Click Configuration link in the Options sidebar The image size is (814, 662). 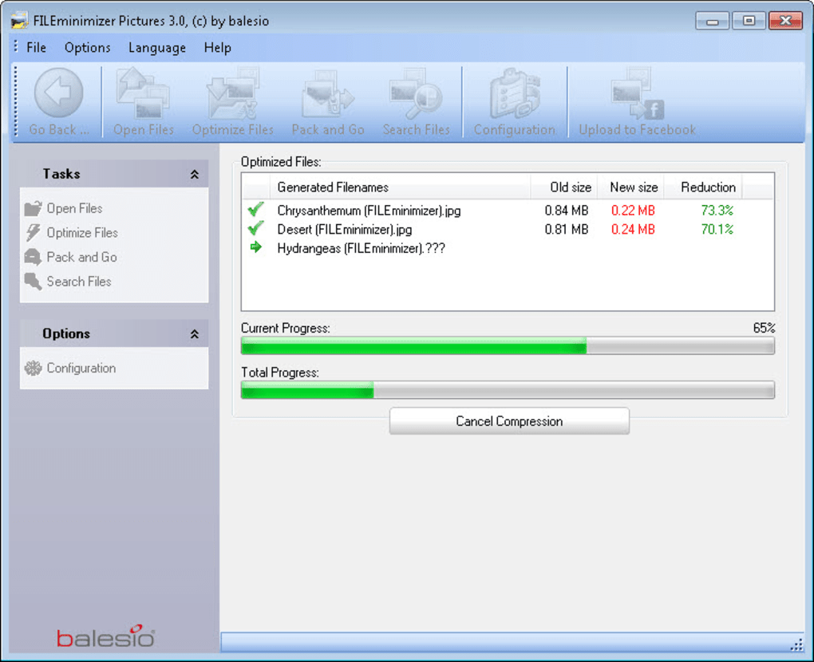pos(81,368)
